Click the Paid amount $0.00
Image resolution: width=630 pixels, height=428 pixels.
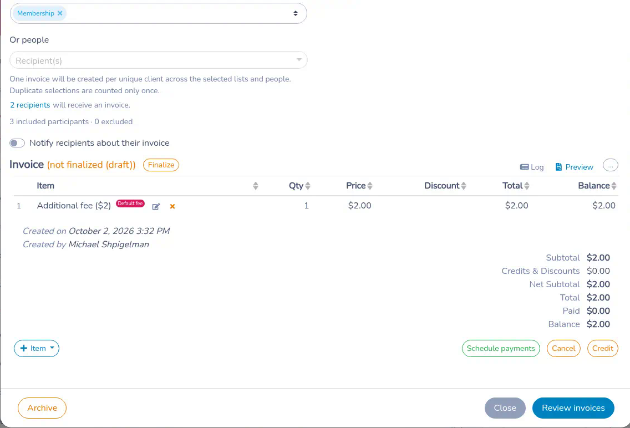tap(598, 311)
